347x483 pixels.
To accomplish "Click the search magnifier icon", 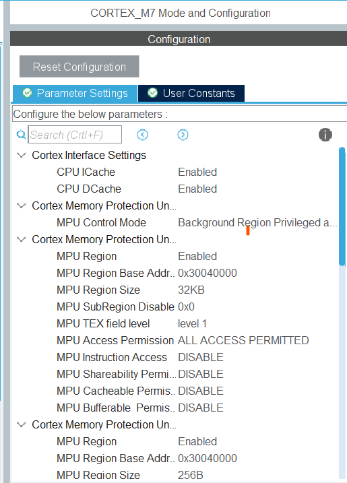I will (21, 135).
